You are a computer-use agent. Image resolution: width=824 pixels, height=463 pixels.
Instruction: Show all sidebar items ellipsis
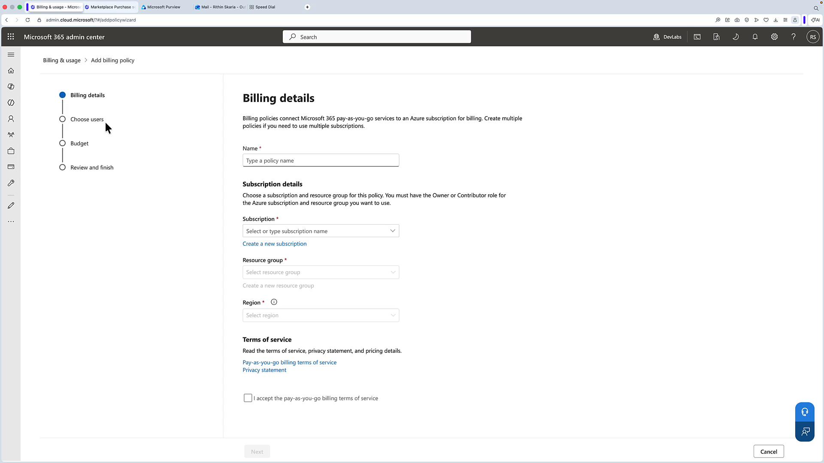pyautogui.click(x=11, y=222)
